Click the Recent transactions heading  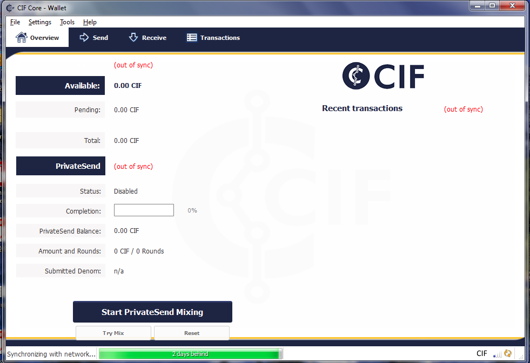pos(362,108)
